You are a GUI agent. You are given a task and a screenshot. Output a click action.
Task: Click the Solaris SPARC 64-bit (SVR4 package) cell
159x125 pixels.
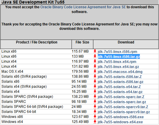(x=32, y=107)
